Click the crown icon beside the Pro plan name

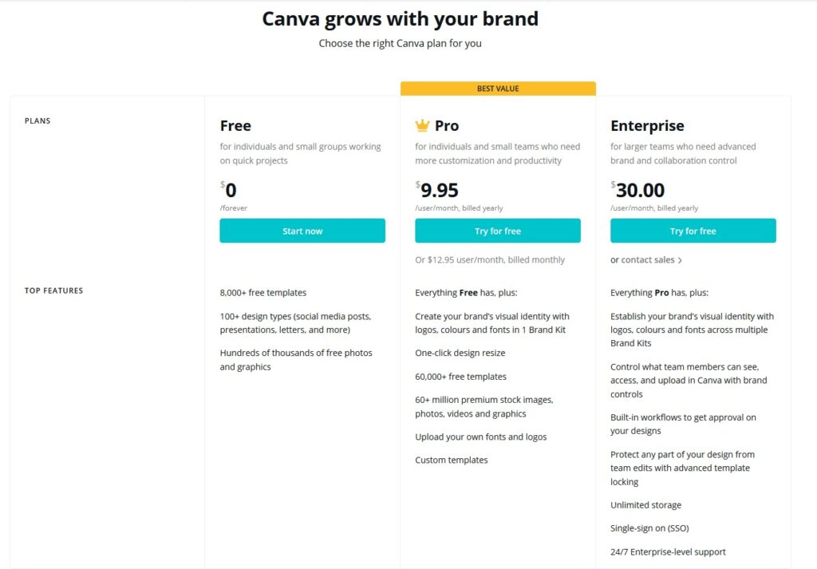[420, 124]
